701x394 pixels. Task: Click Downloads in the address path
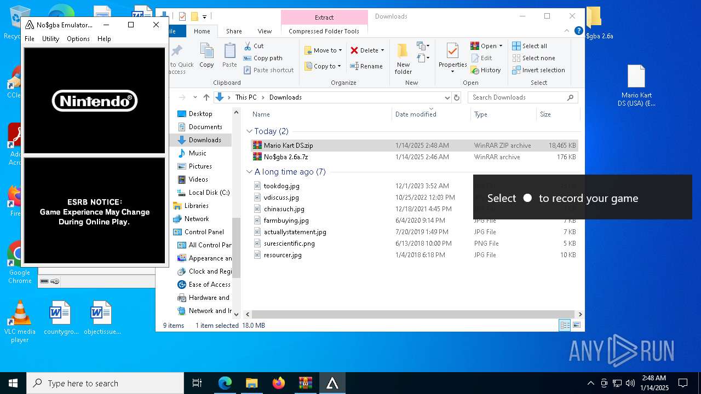[285, 97]
